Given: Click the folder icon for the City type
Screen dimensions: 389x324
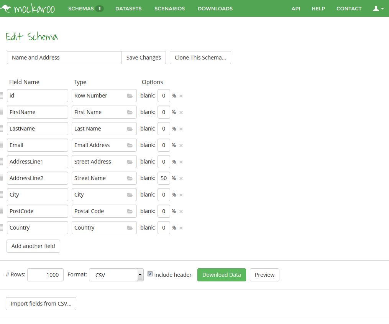Looking at the screenshot, I should pos(130,195).
